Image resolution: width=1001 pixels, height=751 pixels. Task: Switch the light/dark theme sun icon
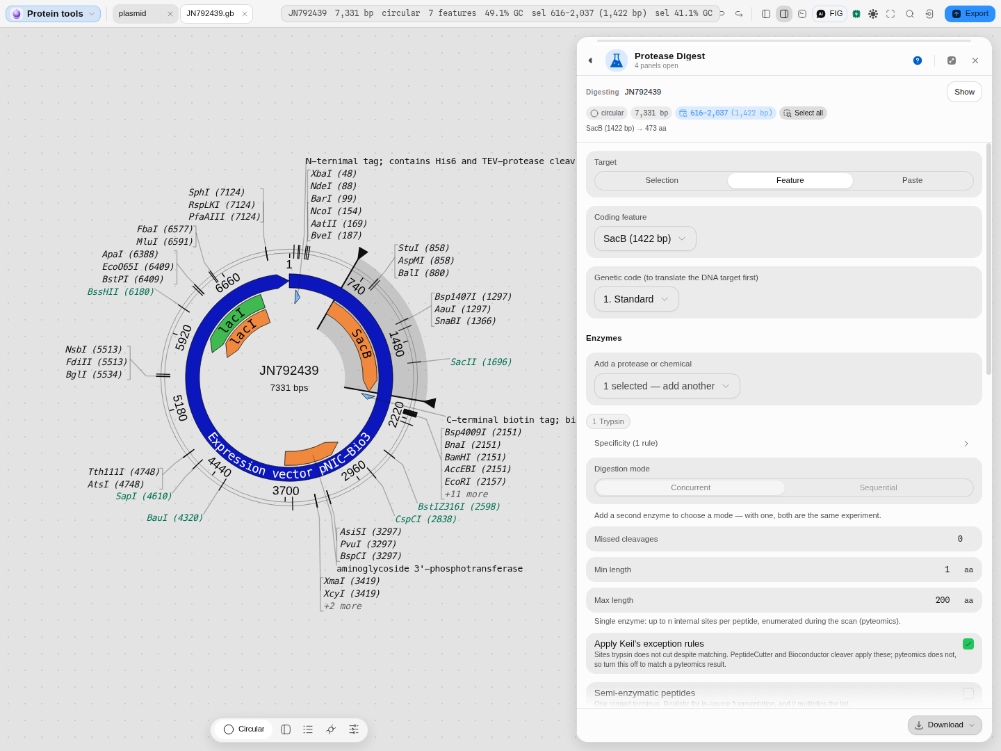click(873, 14)
